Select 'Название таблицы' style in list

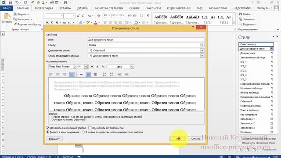pyautogui.click(x=256, y=88)
